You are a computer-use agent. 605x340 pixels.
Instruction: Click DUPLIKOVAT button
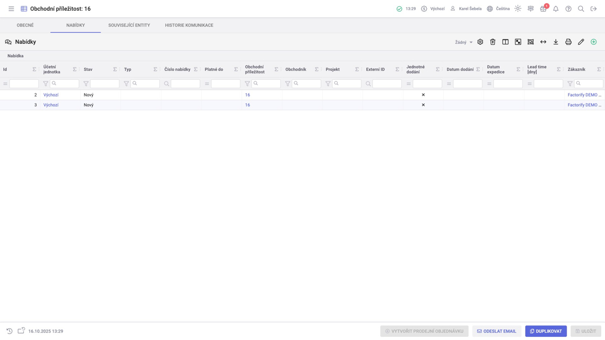click(x=546, y=331)
